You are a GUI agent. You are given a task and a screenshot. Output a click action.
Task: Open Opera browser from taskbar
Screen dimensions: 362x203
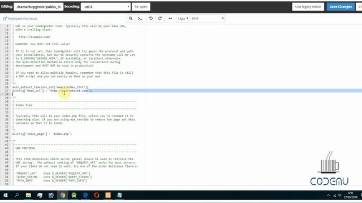97,195
